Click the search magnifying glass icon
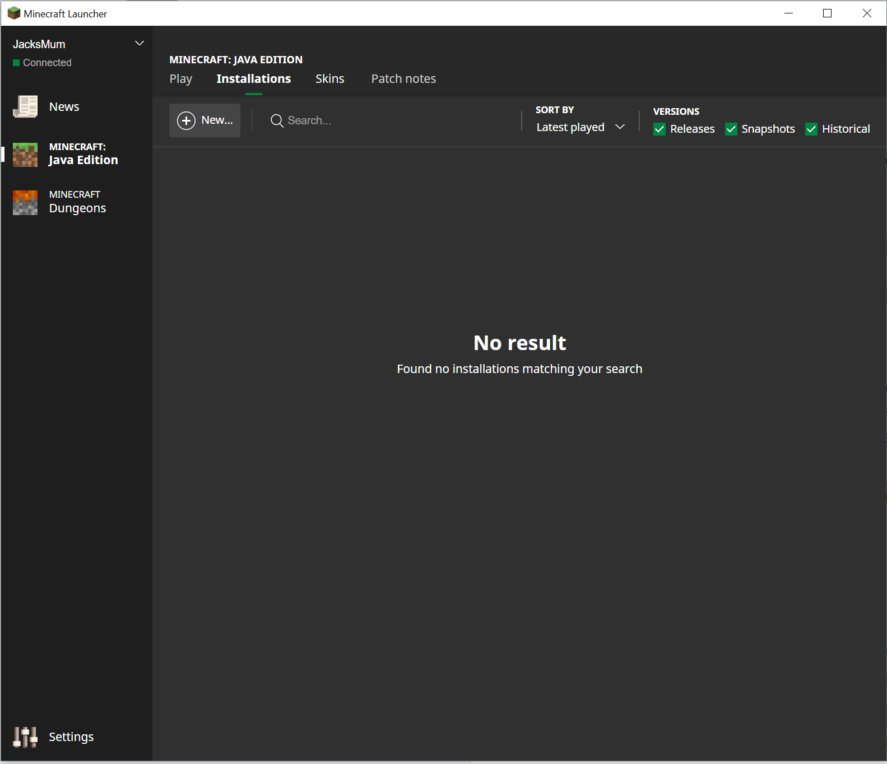 [277, 120]
